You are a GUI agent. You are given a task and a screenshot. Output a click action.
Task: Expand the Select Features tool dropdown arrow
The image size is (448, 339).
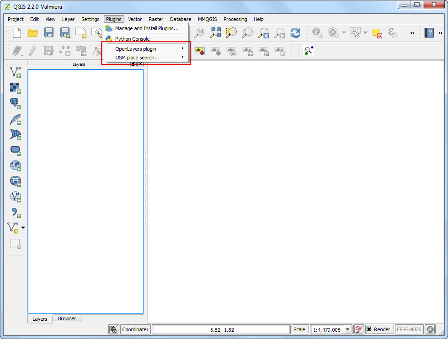pos(365,32)
